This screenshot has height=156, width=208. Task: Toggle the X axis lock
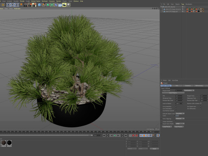tap(8, 5)
